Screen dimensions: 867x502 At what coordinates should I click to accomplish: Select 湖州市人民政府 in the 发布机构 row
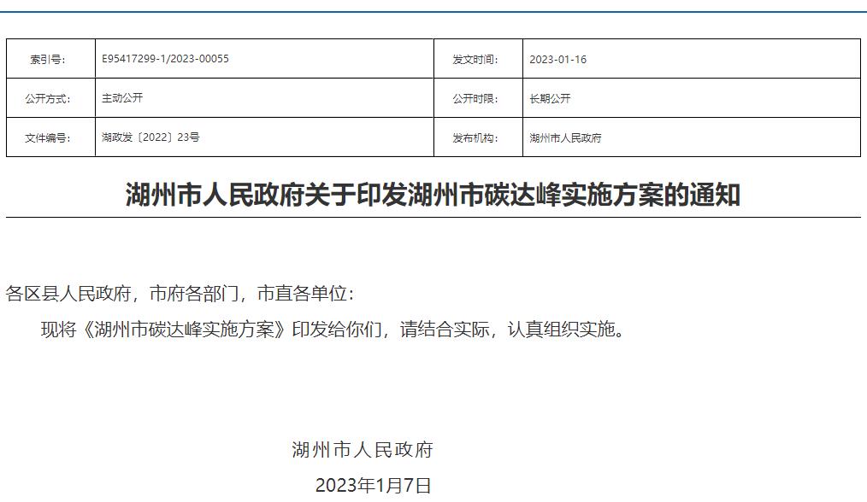pos(565,137)
